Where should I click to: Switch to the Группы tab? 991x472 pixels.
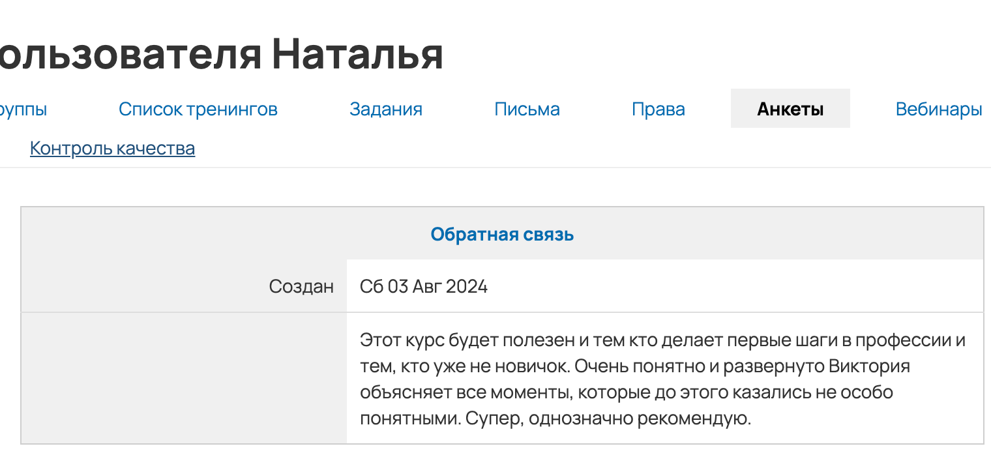click(22, 109)
